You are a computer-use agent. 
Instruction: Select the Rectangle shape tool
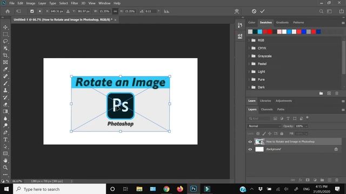[x=5, y=154]
